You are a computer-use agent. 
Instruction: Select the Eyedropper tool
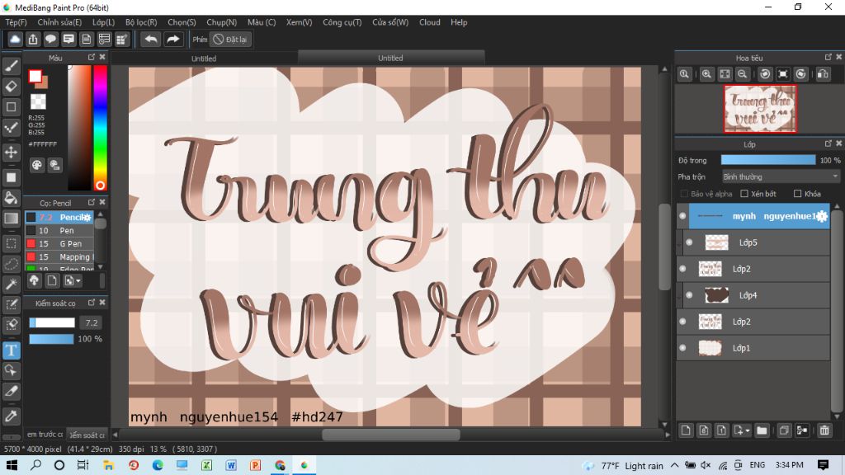tap(12, 416)
